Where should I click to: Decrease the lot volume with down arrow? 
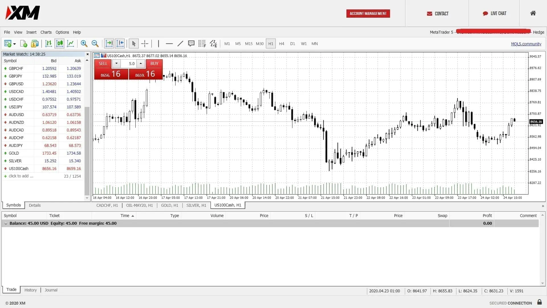(x=116, y=64)
